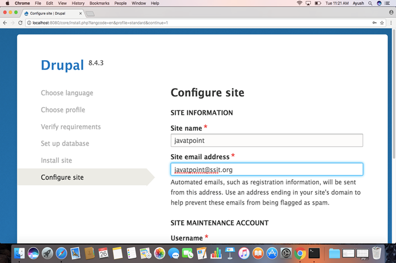The height and width of the screenshot is (263, 396).
Task: Open the History menu
Action: 78,3
